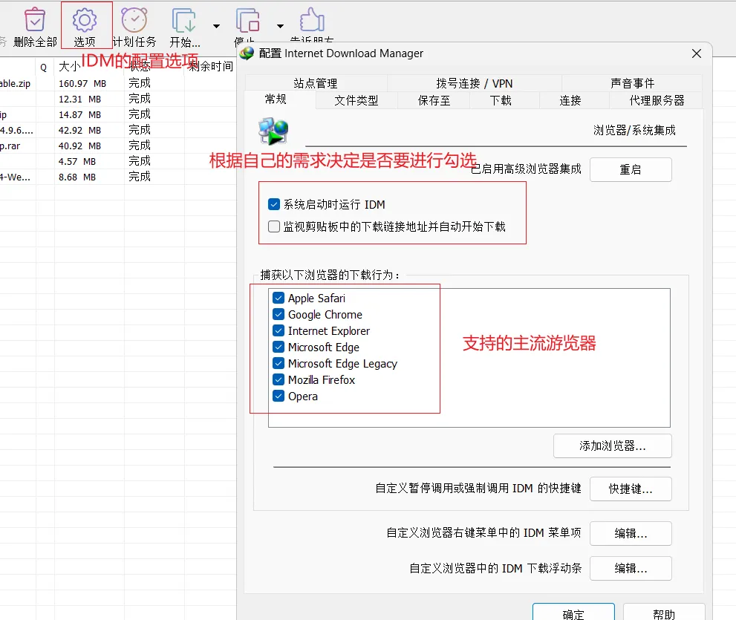Sort by the 剩余时间 column header
Viewport: 736px width, 620px height.
click(x=211, y=67)
